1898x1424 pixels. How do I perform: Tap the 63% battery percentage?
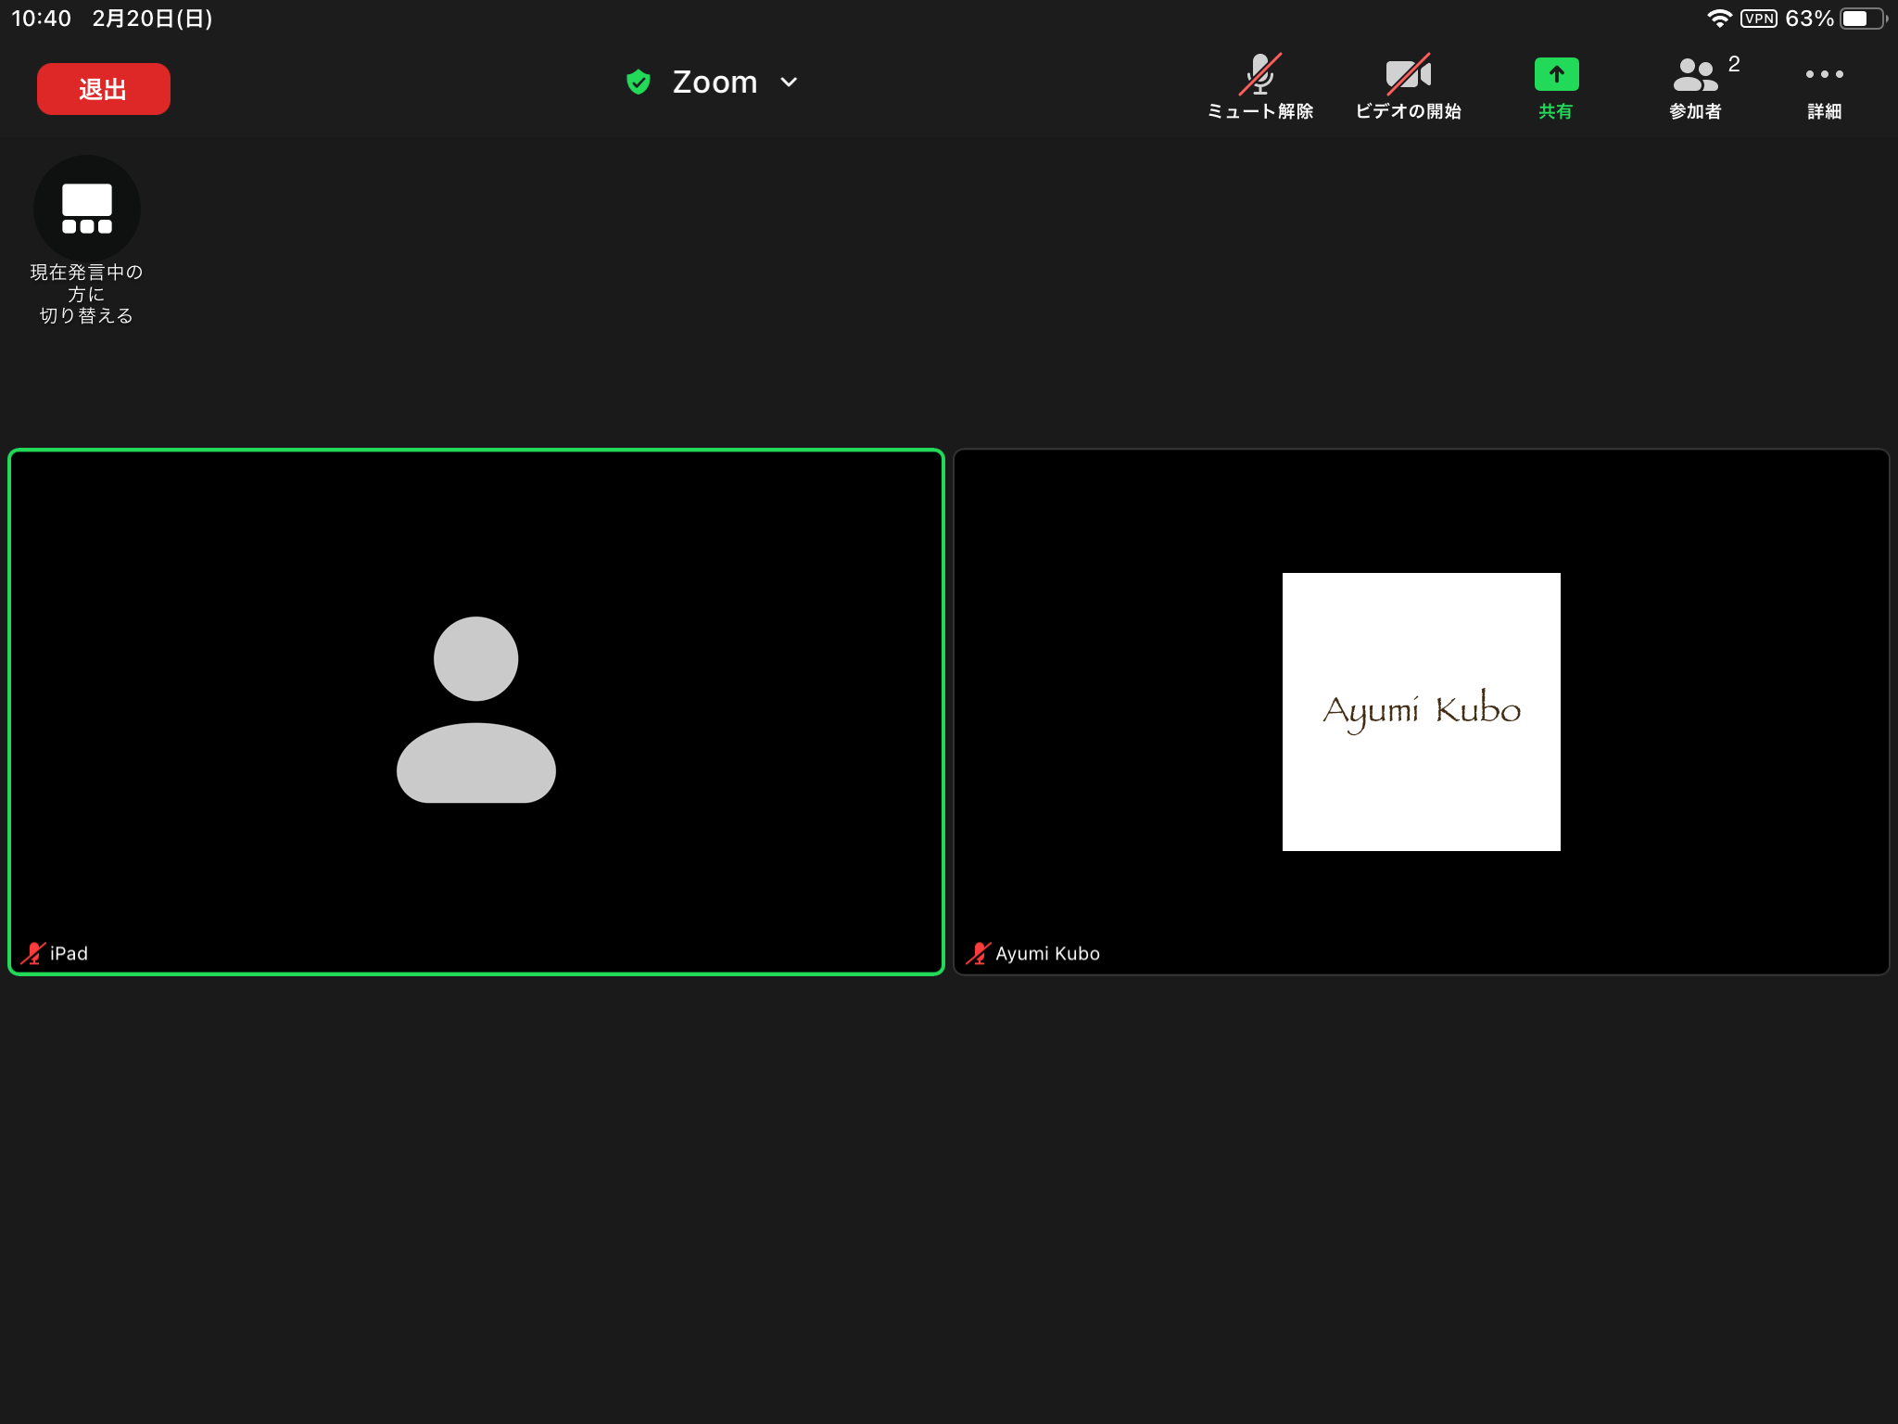coord(1809,19)
